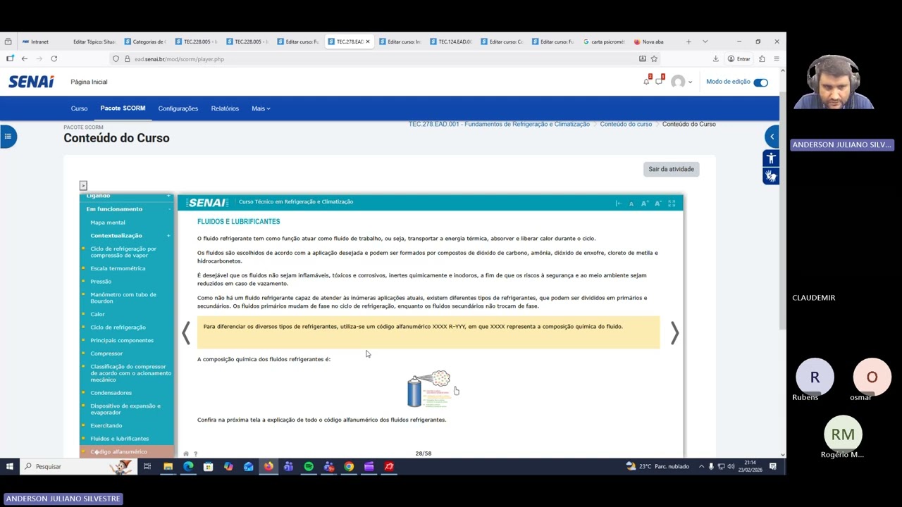The image size is (902, 507).
Task: Open the course index drawer button
Action: pos(8,136)
